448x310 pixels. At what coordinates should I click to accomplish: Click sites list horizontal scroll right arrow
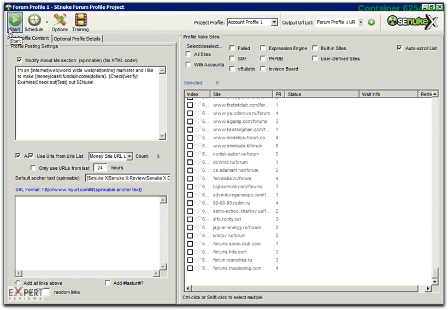(x=428, y=289)
